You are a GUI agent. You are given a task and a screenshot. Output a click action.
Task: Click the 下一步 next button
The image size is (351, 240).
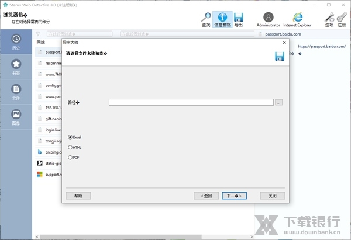(234, 196)
